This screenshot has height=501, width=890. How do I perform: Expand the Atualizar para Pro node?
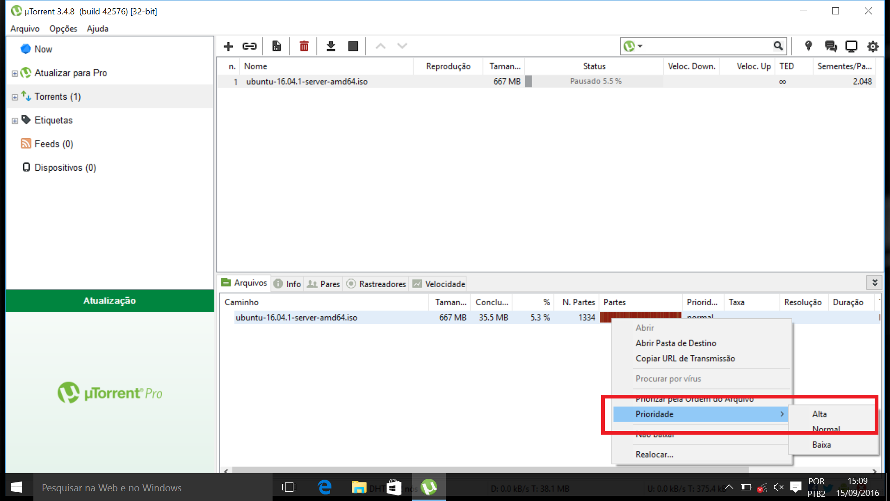tap(15, 73)
